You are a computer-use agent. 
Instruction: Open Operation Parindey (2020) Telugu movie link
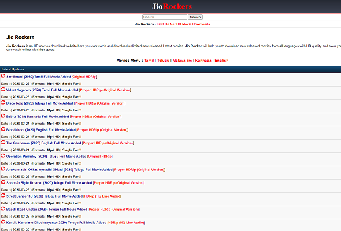point(60,157)
